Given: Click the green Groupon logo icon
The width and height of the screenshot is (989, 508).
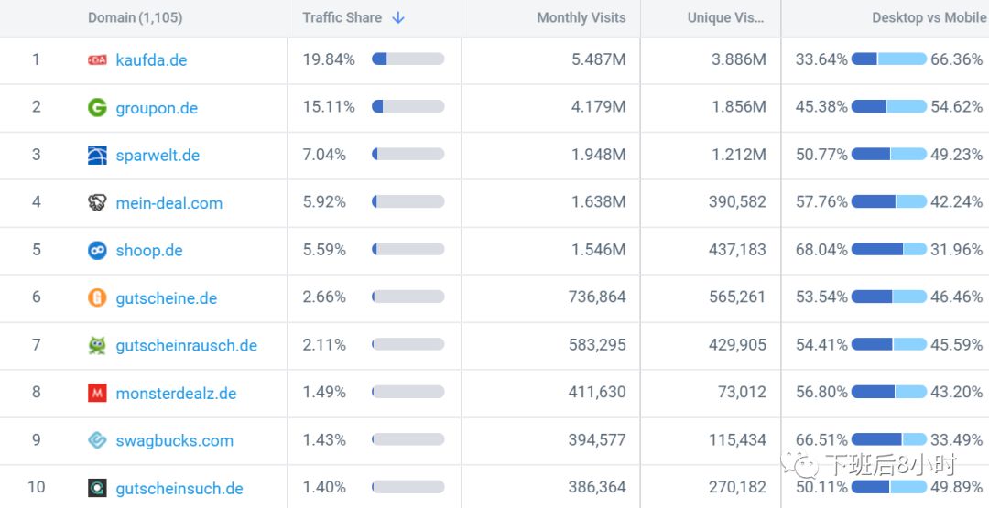Looking at the screenshot, I should [97, 108].
